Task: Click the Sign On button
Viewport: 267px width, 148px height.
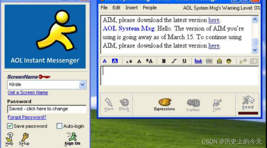Action: [x=72, y=139]
